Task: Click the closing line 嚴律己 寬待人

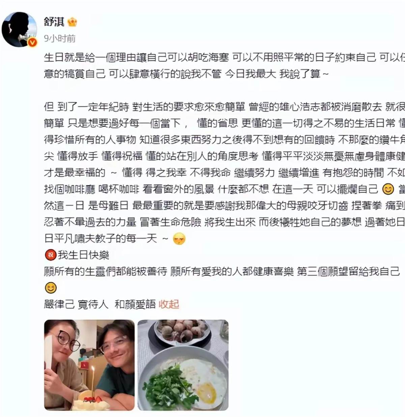Action: pos(76,304)
